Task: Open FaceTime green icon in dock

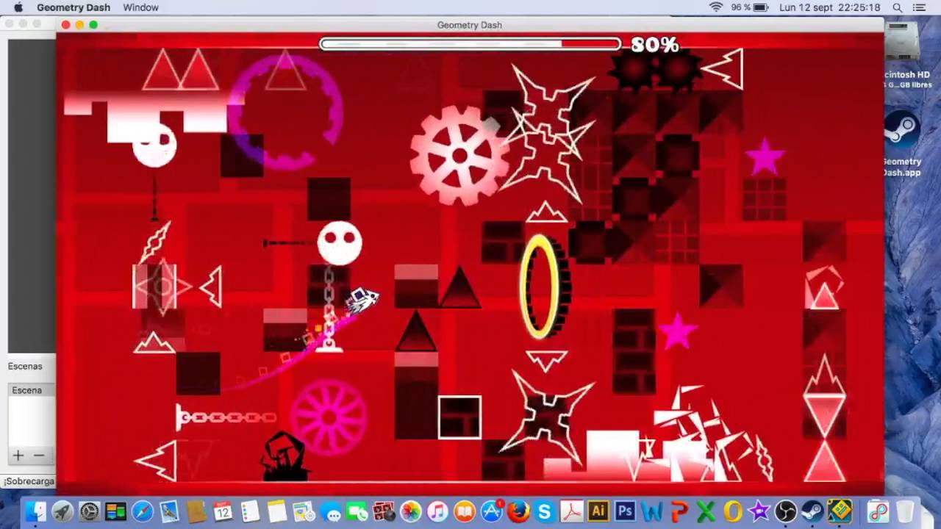Action: 357,511
